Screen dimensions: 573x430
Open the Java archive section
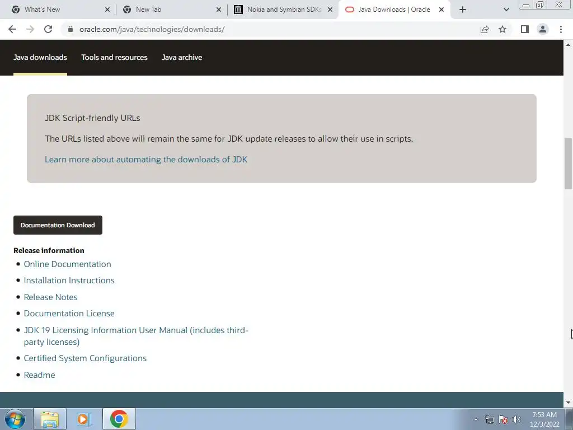coord(182,58)
